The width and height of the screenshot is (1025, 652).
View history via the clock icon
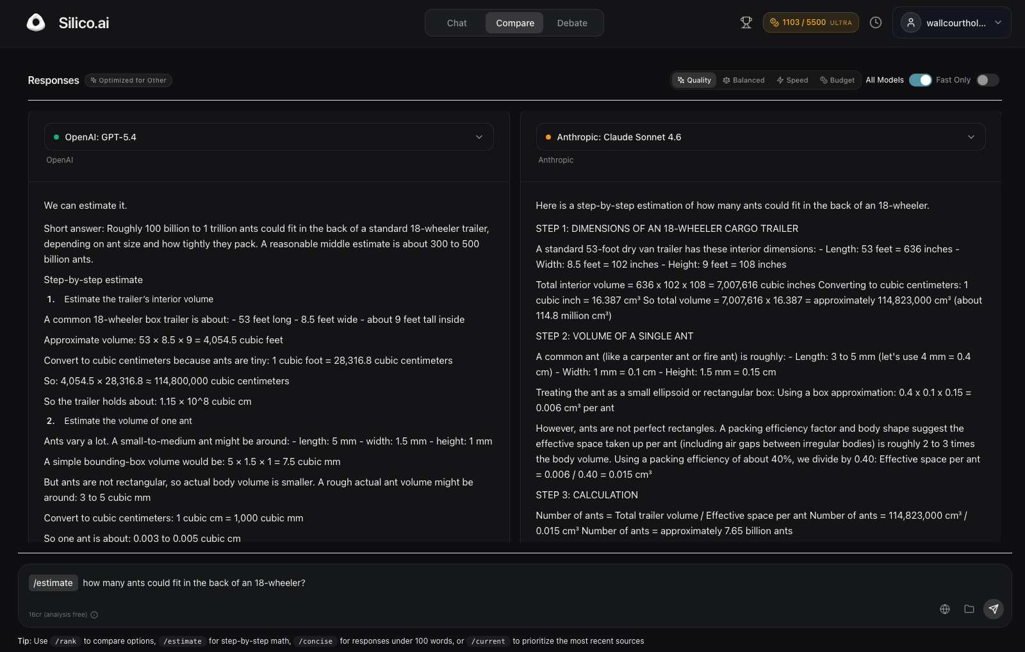click(x=875, y=22)
